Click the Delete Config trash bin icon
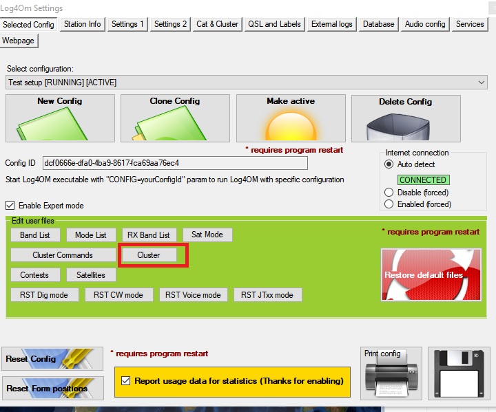496x412 pixels. (x=406, y=118)
